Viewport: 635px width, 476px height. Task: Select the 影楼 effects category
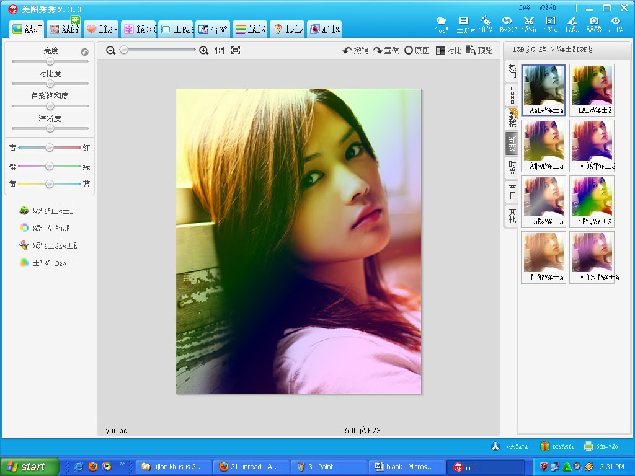[512, 118]
